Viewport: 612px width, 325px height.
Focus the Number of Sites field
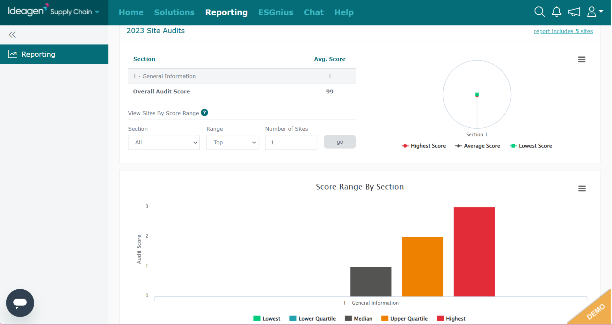click(291, 142)
